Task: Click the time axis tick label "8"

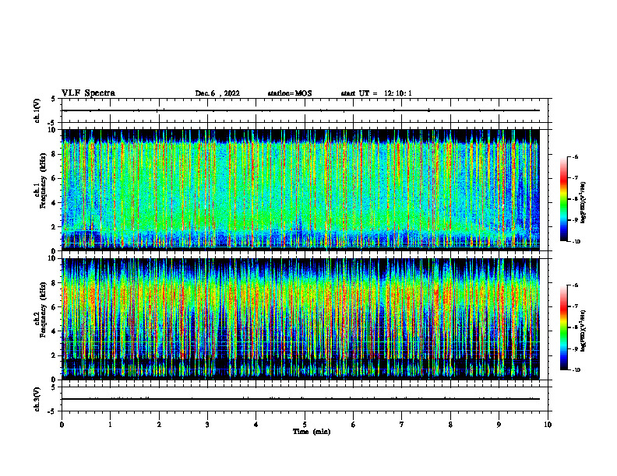Action: (x=450, y=425)
